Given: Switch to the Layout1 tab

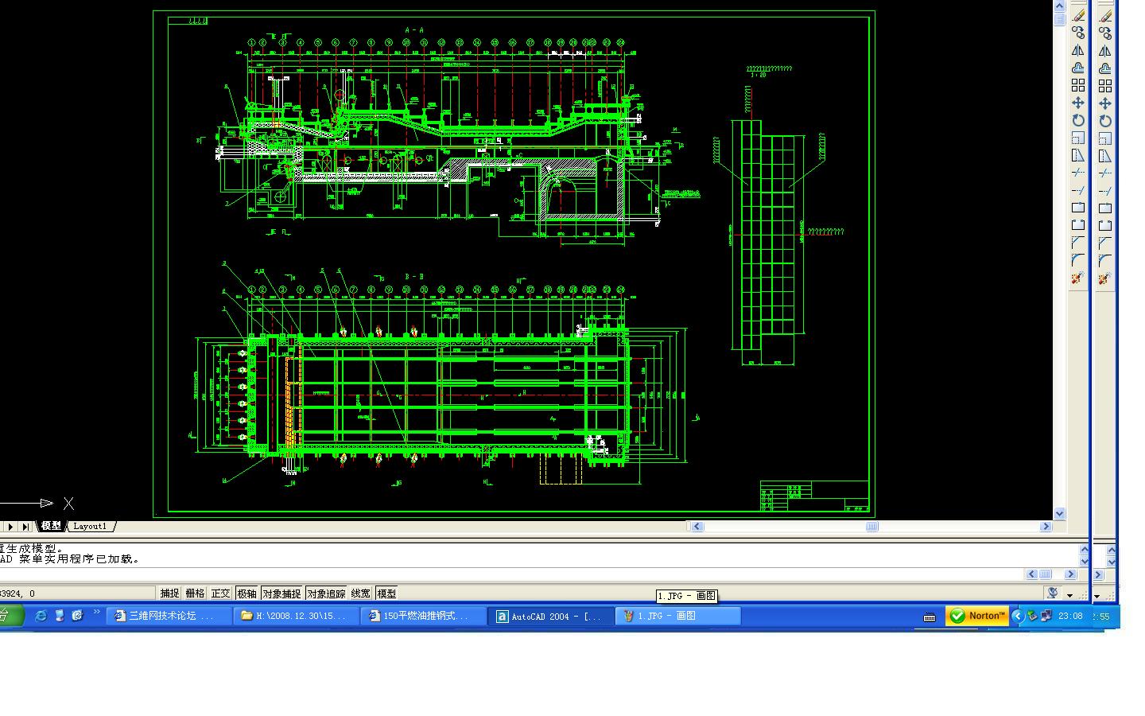Looking at the screenshot, I should point(90,526).
